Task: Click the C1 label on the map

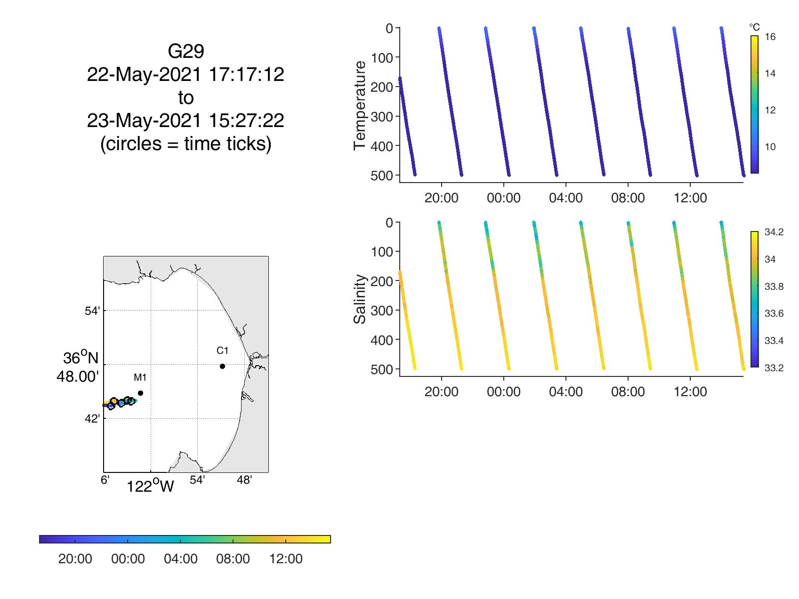Action: [x=222, y=351]
